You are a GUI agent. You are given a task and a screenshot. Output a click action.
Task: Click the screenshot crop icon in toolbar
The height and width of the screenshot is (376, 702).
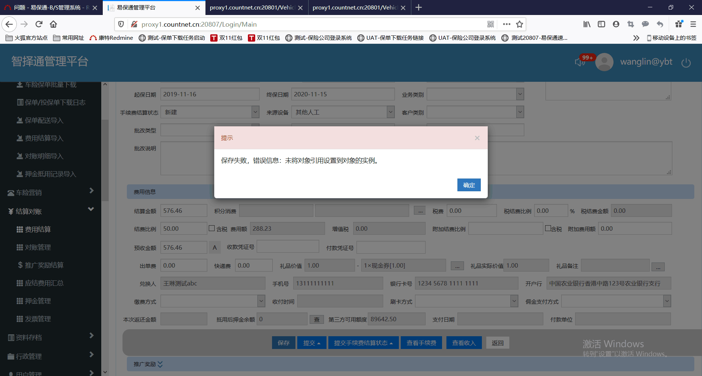click(631, 24)
